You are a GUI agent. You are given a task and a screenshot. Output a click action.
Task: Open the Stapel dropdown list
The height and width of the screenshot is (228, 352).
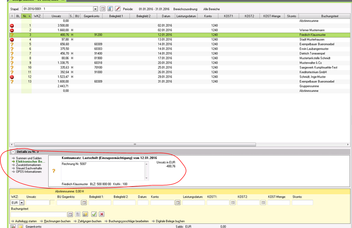pyautogui.click(x=95, y=8)
